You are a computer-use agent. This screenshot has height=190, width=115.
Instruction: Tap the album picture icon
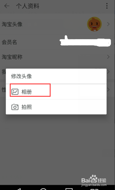pyautogui.click(x=15, y=92)
